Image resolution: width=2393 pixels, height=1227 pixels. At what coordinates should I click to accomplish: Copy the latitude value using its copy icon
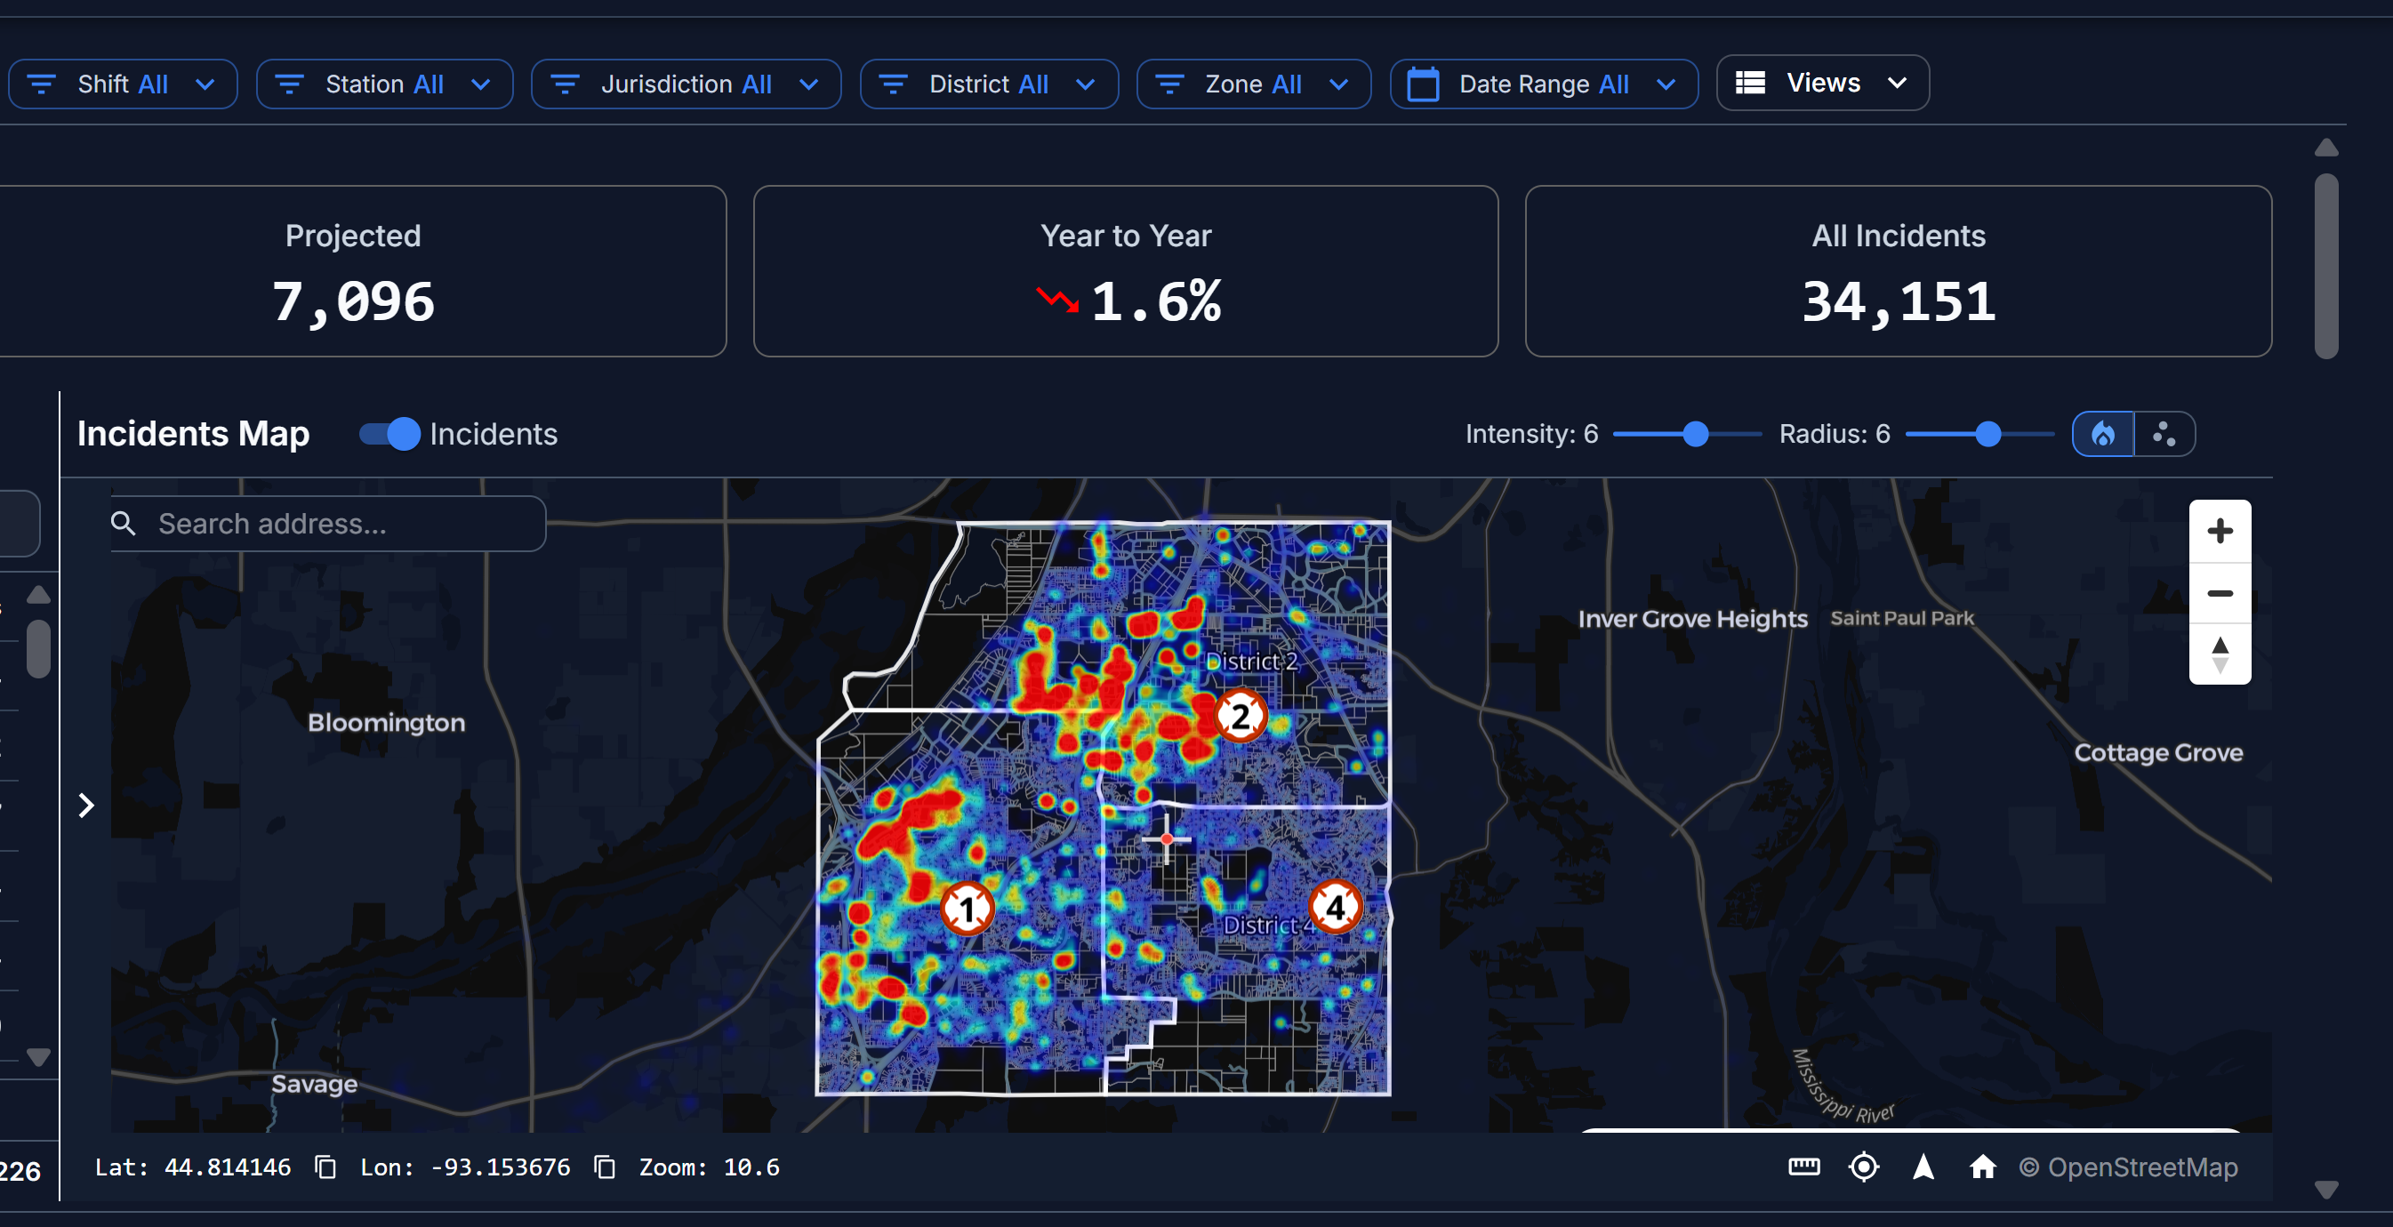click(325, 1167)
